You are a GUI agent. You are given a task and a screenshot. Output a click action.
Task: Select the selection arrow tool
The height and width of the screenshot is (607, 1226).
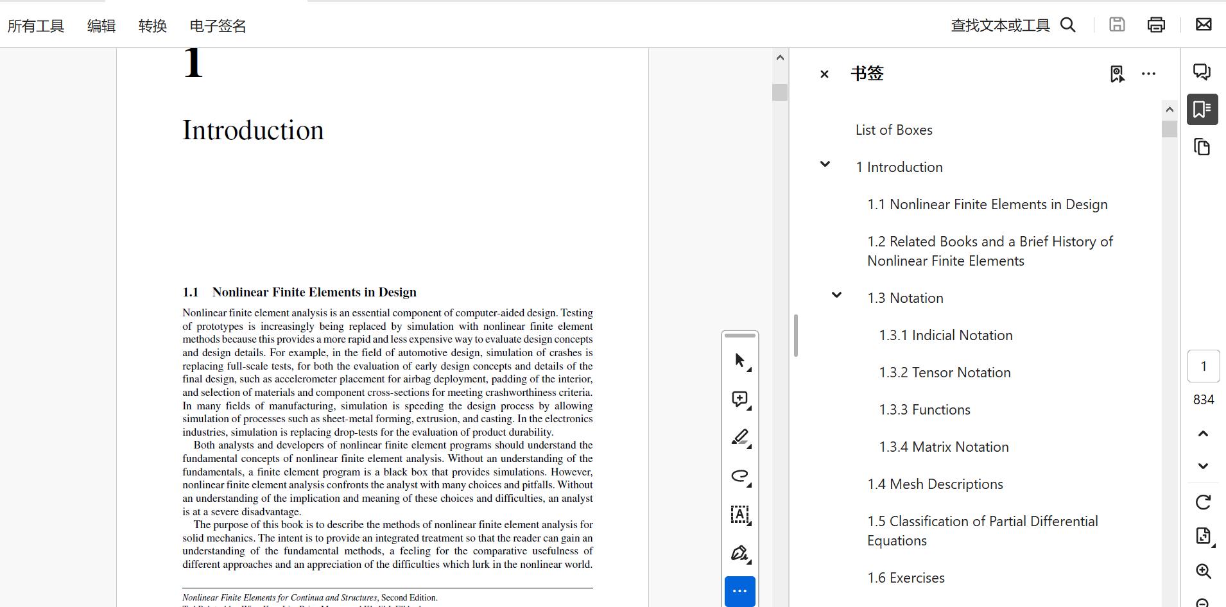coord(740,360)
